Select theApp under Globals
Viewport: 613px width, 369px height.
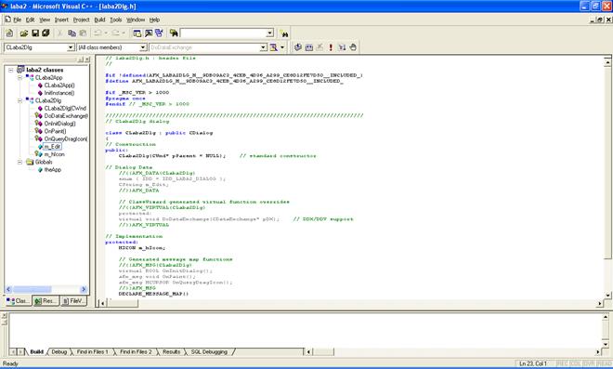(53, 170)
